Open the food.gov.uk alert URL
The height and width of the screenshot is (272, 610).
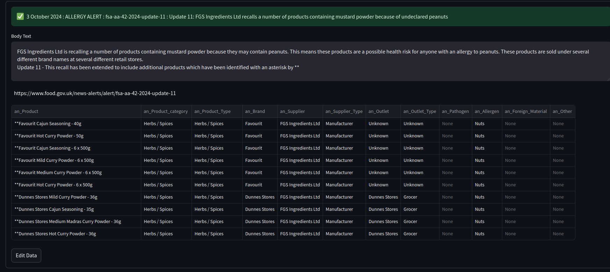pos(95,93)
